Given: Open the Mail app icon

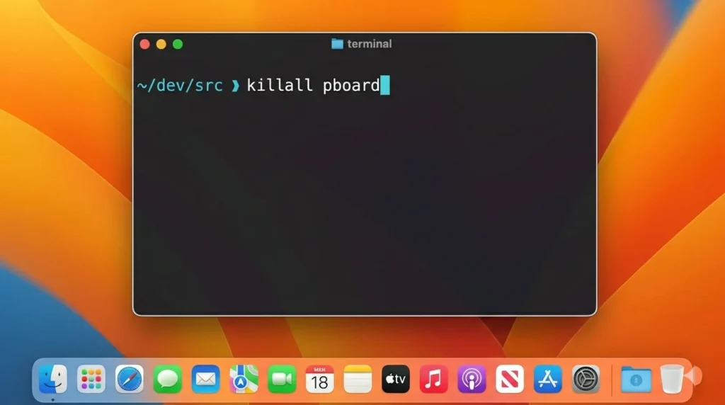Looking at the screenshot, I should (205, 379).
